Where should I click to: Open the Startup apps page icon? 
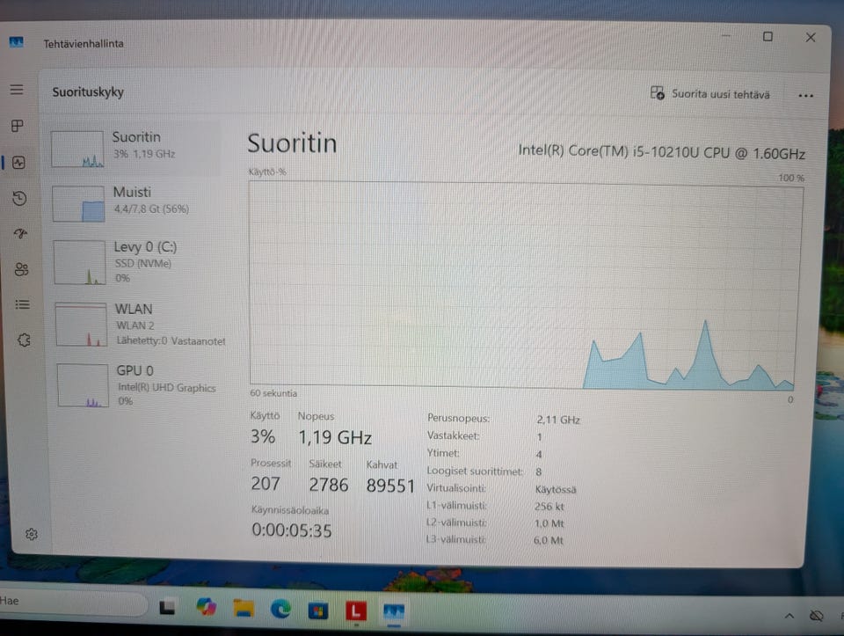point(20,234)
